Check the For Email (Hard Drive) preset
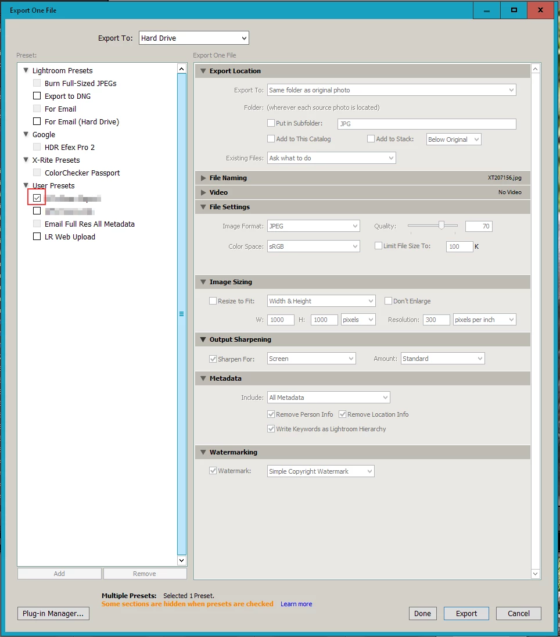This screenshot has height=637, width=560. [37, 121]
